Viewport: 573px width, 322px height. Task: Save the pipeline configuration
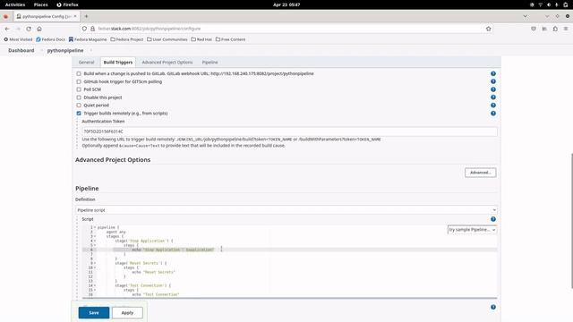93,312
